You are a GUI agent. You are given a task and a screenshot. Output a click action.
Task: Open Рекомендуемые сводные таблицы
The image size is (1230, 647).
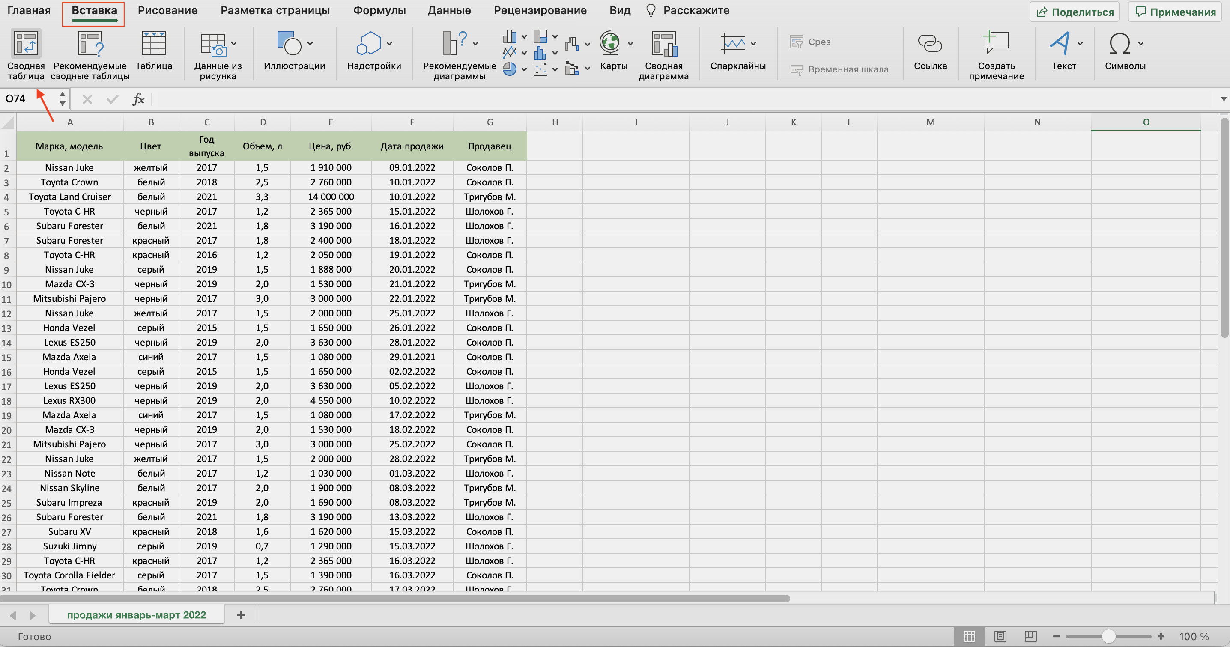click(x=90, y=44)
